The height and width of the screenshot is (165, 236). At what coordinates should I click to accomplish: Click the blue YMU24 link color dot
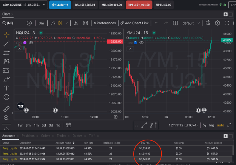(x=135, y=43)
